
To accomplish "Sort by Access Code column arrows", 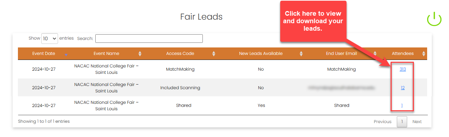I will (x=214, y=54).
